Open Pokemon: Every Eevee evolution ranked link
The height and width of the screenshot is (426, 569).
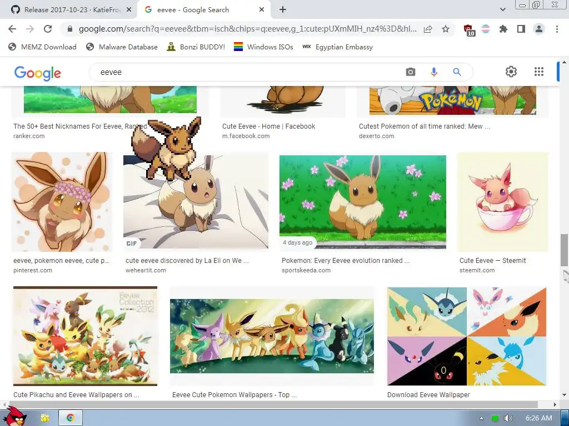pos(346,261)
